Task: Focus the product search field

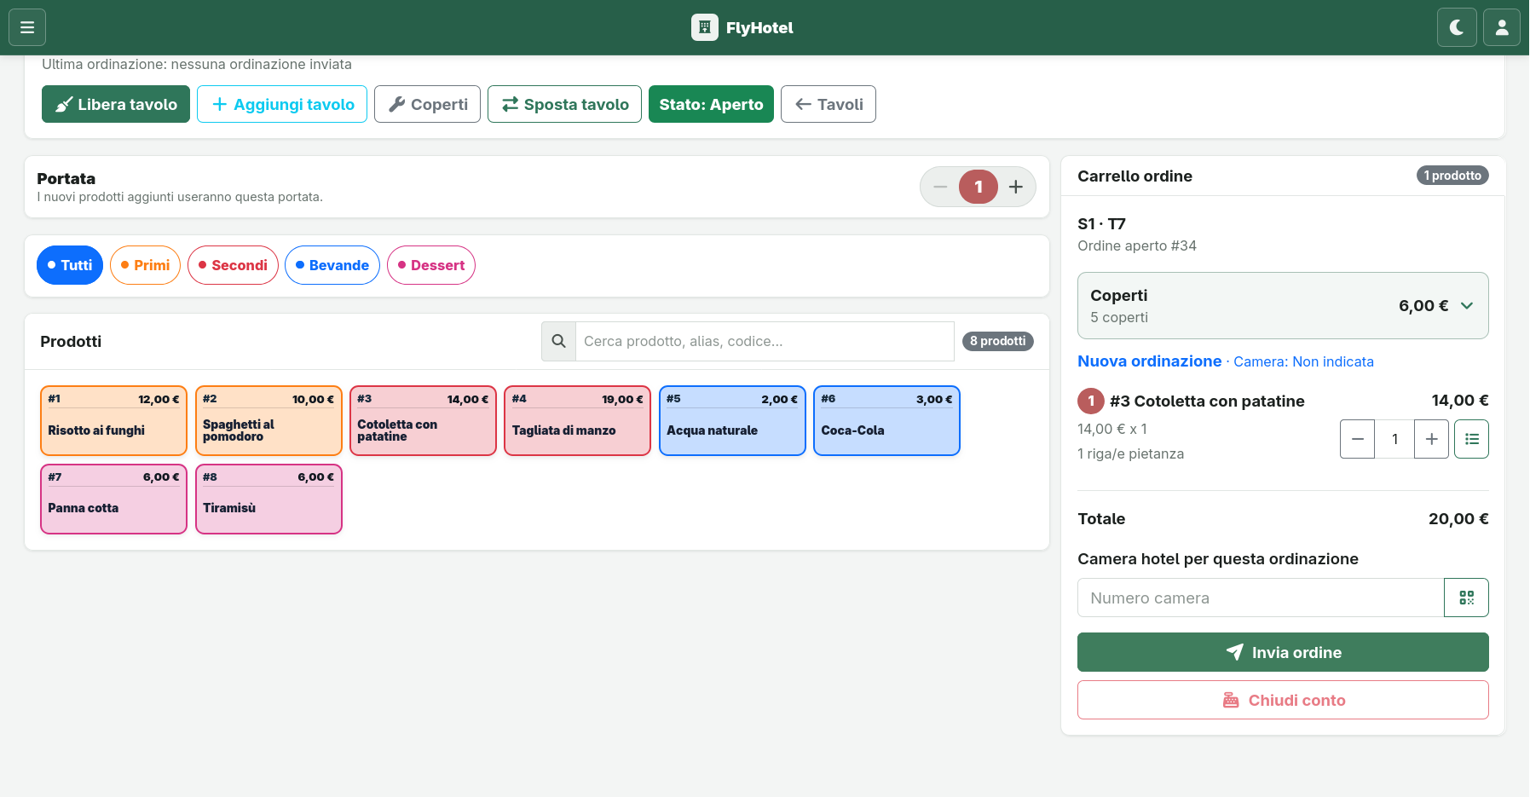Action: (x=765, y=341)
